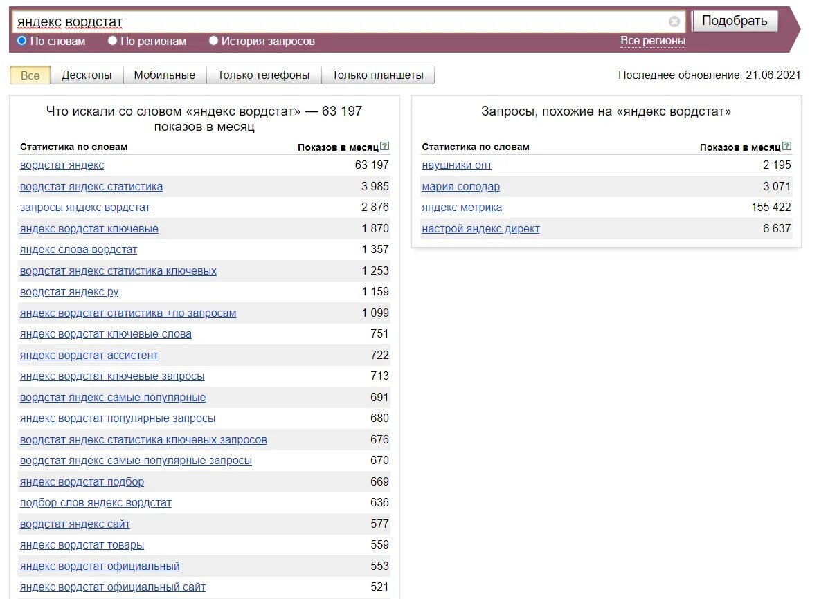Click the 'Подобрать' button

[735, 21]
